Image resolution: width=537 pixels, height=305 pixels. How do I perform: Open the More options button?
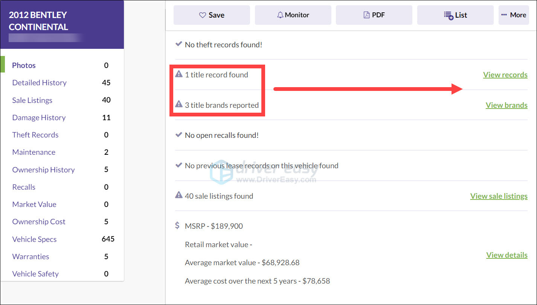coord(514,15)
